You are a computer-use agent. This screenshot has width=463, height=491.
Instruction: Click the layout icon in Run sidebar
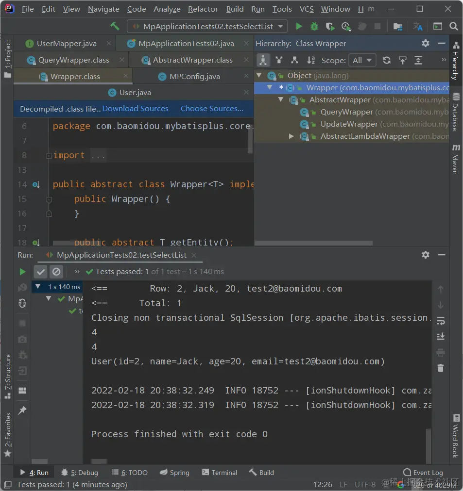click(x=22, y=390)
